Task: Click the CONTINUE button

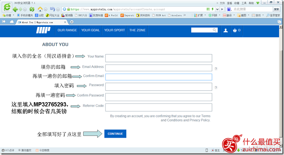Action: (x=115, y=134)
